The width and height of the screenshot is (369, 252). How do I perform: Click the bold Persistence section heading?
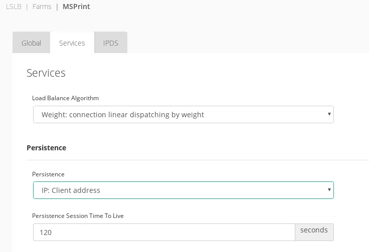(47, 148)
